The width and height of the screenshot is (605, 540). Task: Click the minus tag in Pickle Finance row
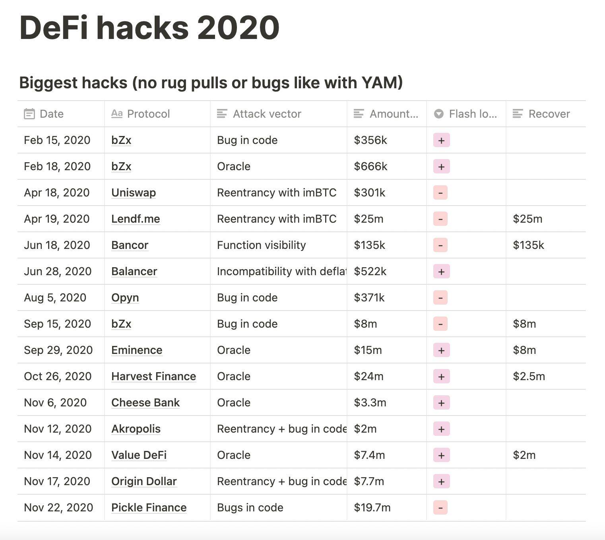click(x=440, y=508)
